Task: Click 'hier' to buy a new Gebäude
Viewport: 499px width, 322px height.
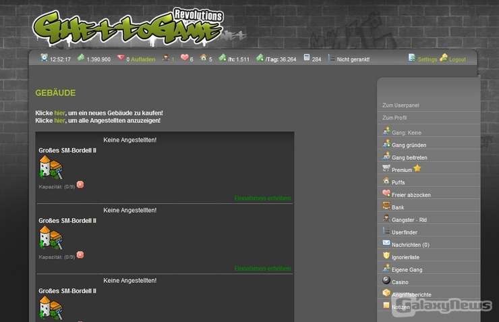Action: coord(59,113)
